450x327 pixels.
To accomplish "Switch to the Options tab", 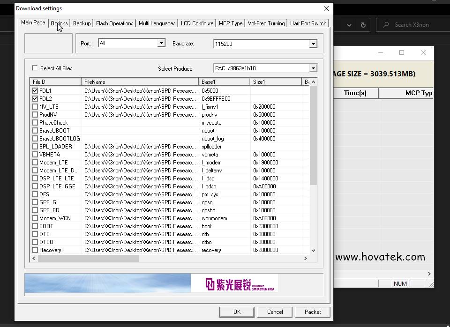I will click(x=59, y=22).
